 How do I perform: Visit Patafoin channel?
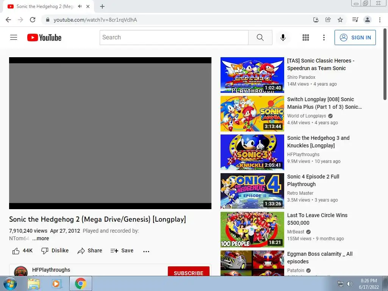point(296,270)
